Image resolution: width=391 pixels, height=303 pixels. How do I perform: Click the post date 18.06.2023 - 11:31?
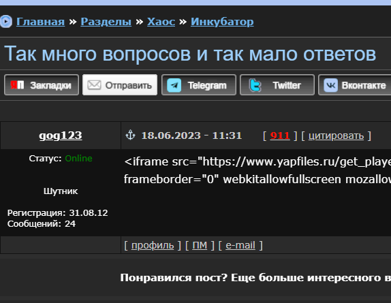(x=191, y=135)
